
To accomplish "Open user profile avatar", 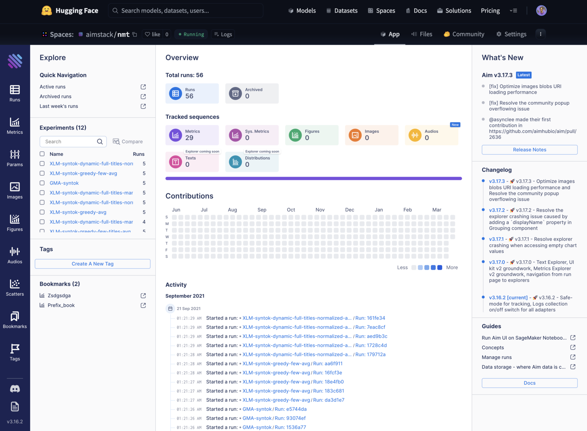I will (x=541, y=11).
